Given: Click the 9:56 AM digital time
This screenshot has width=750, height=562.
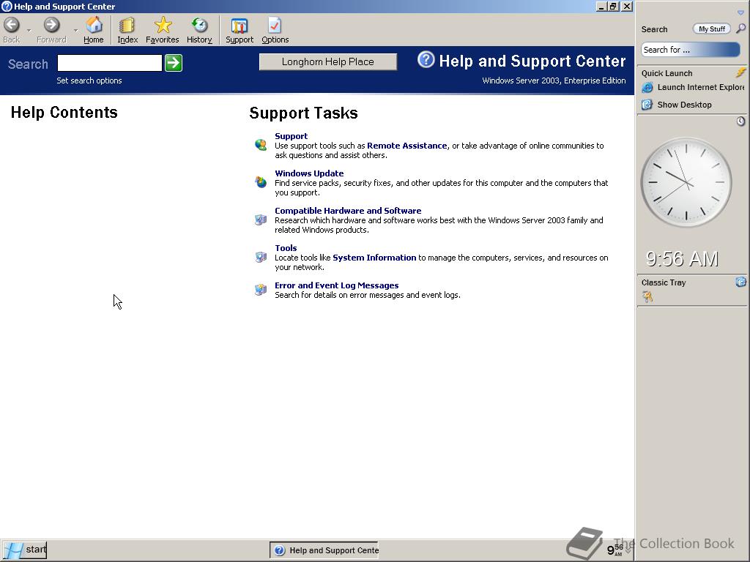Looking at the screenshot, I should point(682,258).
